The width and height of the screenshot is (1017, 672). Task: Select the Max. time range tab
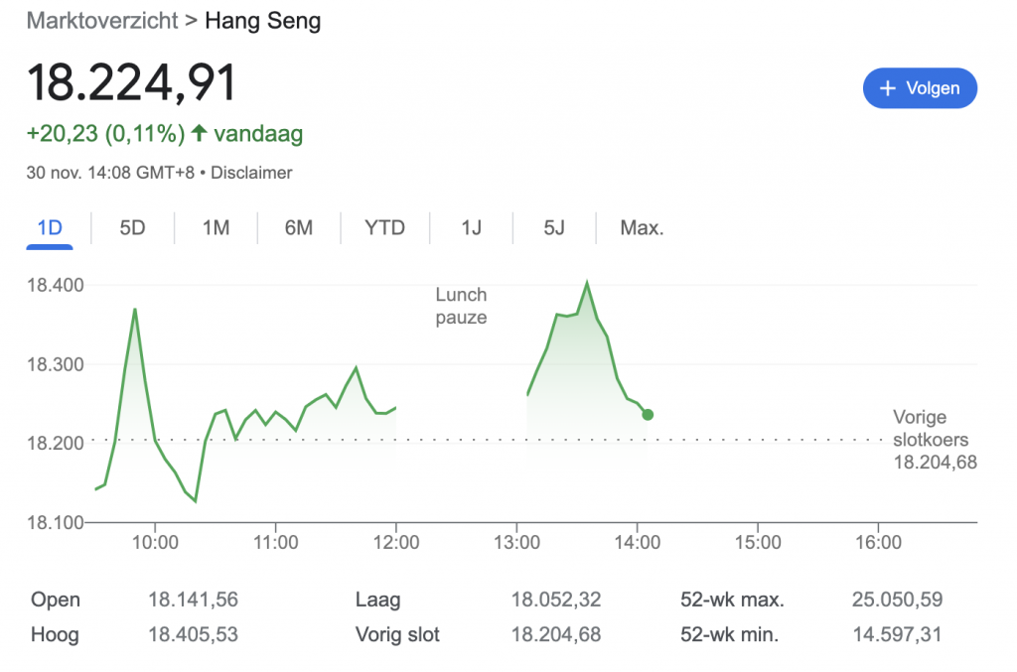pyautogui.click(x=642, y=227)
